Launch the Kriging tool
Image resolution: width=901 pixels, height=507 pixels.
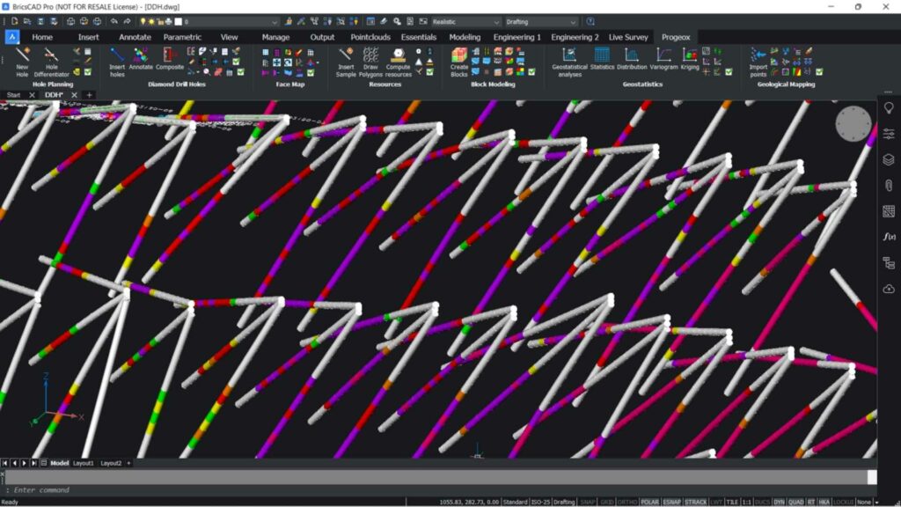pos(690,59)
